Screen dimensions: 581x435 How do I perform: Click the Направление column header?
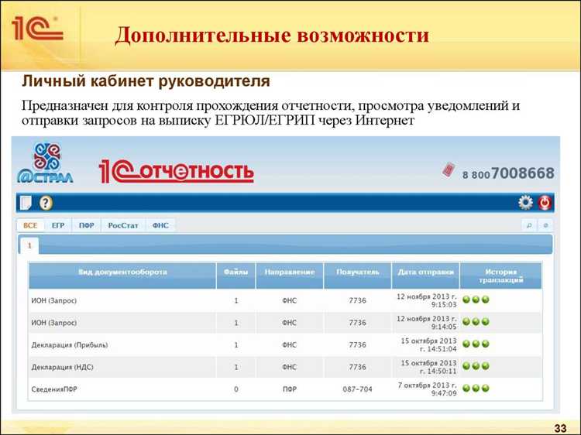pyautogui.click(x=290, y=276)
